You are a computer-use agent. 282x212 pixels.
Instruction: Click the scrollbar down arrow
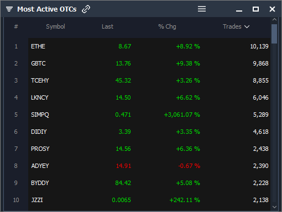click(274, 207)
